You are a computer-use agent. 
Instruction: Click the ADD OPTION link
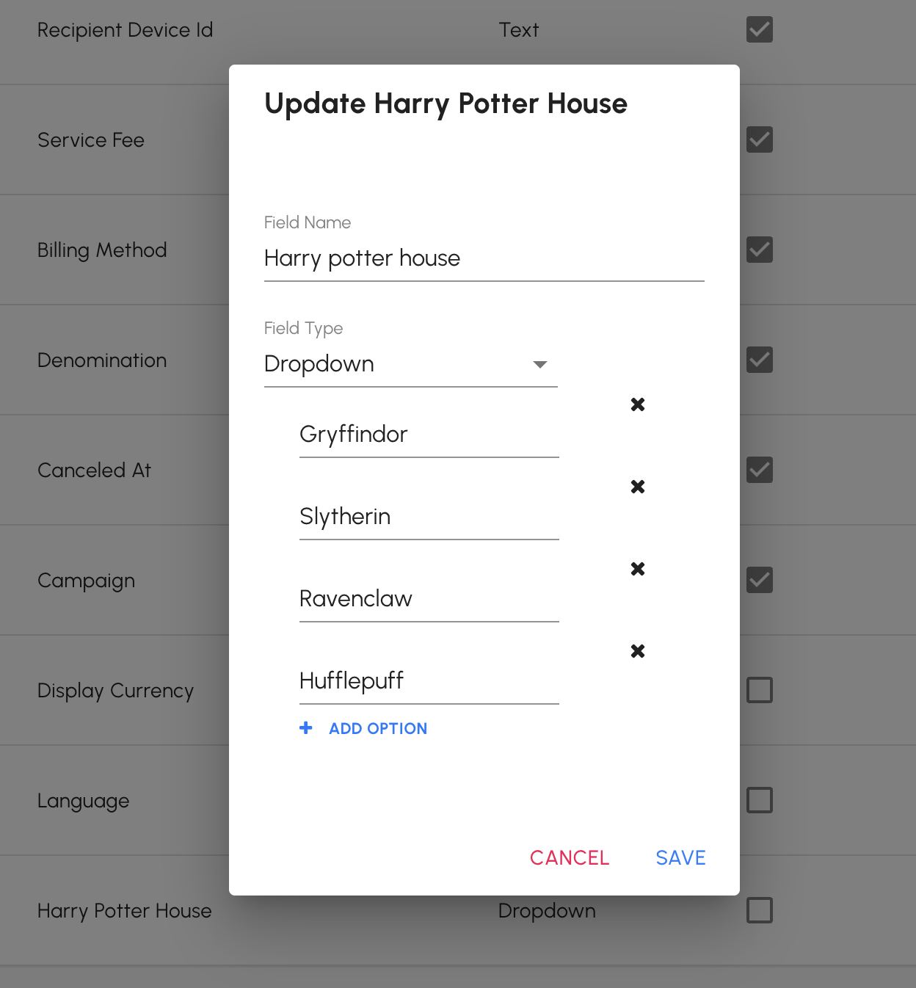[378, 728]
